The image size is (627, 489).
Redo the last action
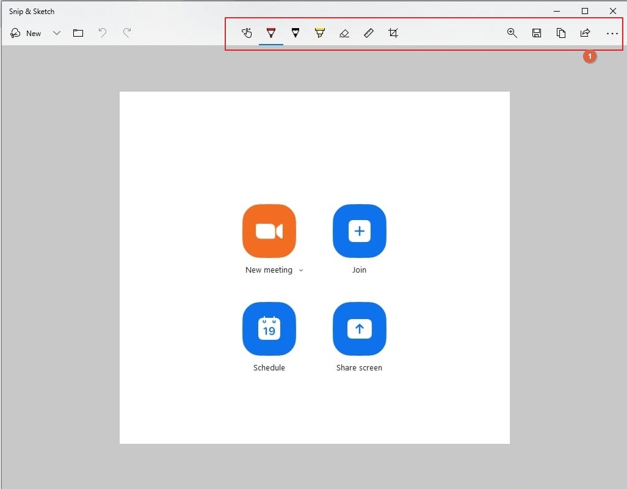127,32
